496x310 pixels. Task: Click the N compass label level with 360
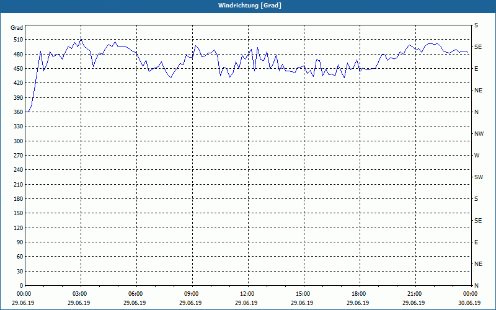[x=476, y=112]
